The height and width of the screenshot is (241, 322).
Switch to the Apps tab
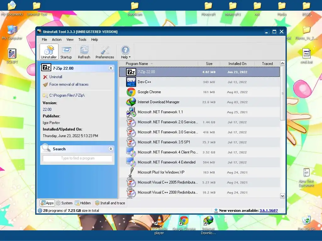pyautogui.click(x=47, y=203)
